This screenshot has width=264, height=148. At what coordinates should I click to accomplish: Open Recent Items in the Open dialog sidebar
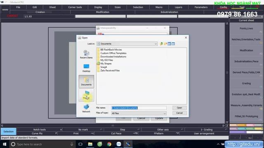coord(86,54)
